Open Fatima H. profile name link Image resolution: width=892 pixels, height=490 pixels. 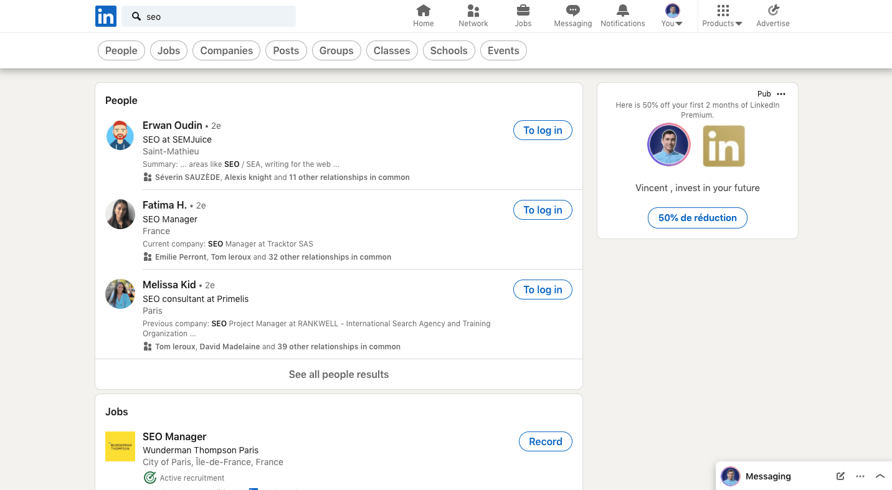(165, 205)
